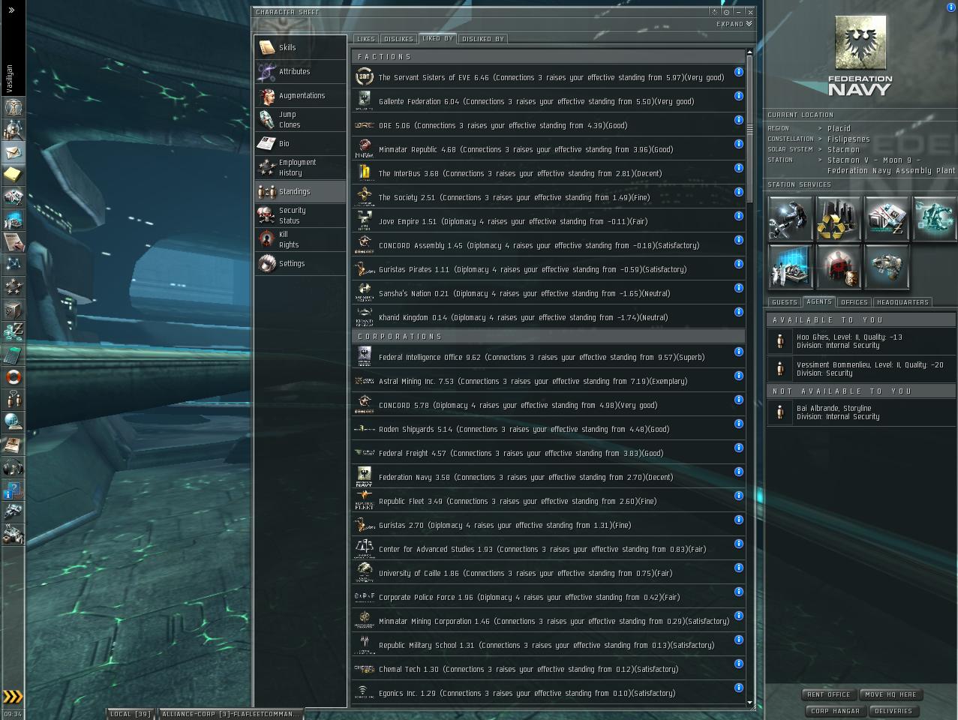Open Skills in Character Sheet
Image resolution: width=958 pixels, height=720 pixels.
pyautogui.click(x=300, y=47)
